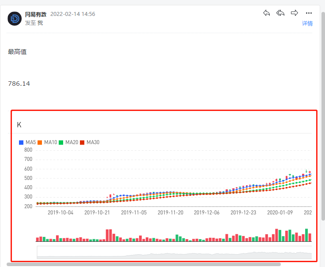Click the K chart title
The height and width of the screenshot is (267, 325).
(x=19, y=125)
